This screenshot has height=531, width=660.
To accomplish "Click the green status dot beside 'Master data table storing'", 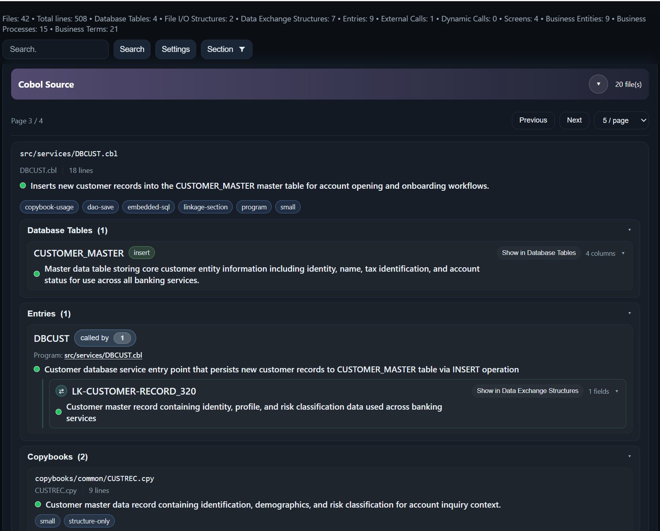I will 37,274.
